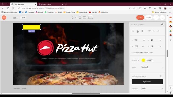Align element to top edge
This screenshot has width=173, height=97.
click(x=149, y=31)
